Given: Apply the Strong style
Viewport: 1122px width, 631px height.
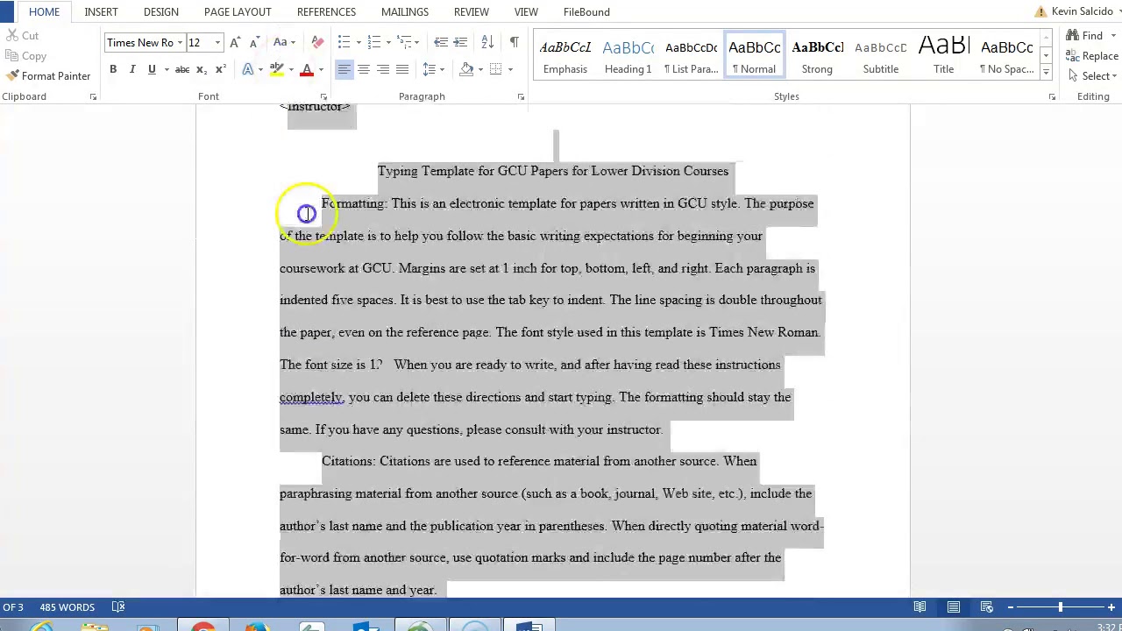Looking at the screenshot, I should coord(817,56).
